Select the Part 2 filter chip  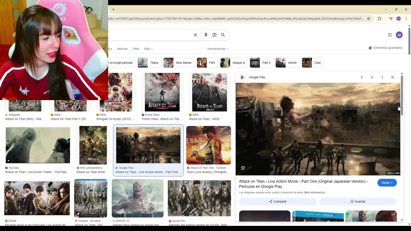pos(262,63)
